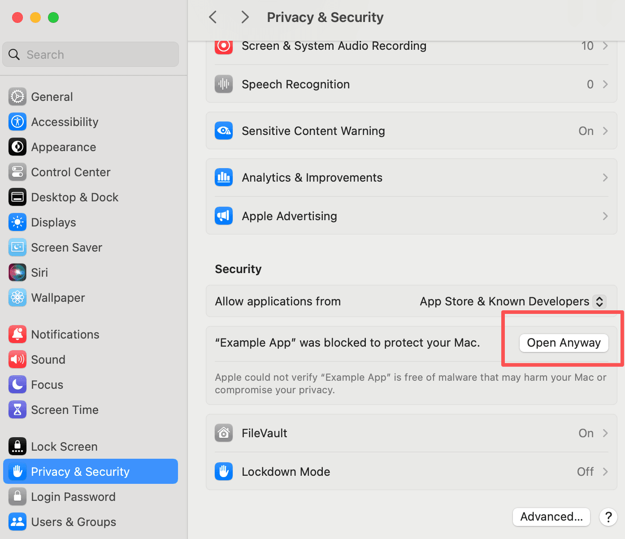Click the Apple Advertising megaphone icon
625x539 pixels.
coord(224,216)
